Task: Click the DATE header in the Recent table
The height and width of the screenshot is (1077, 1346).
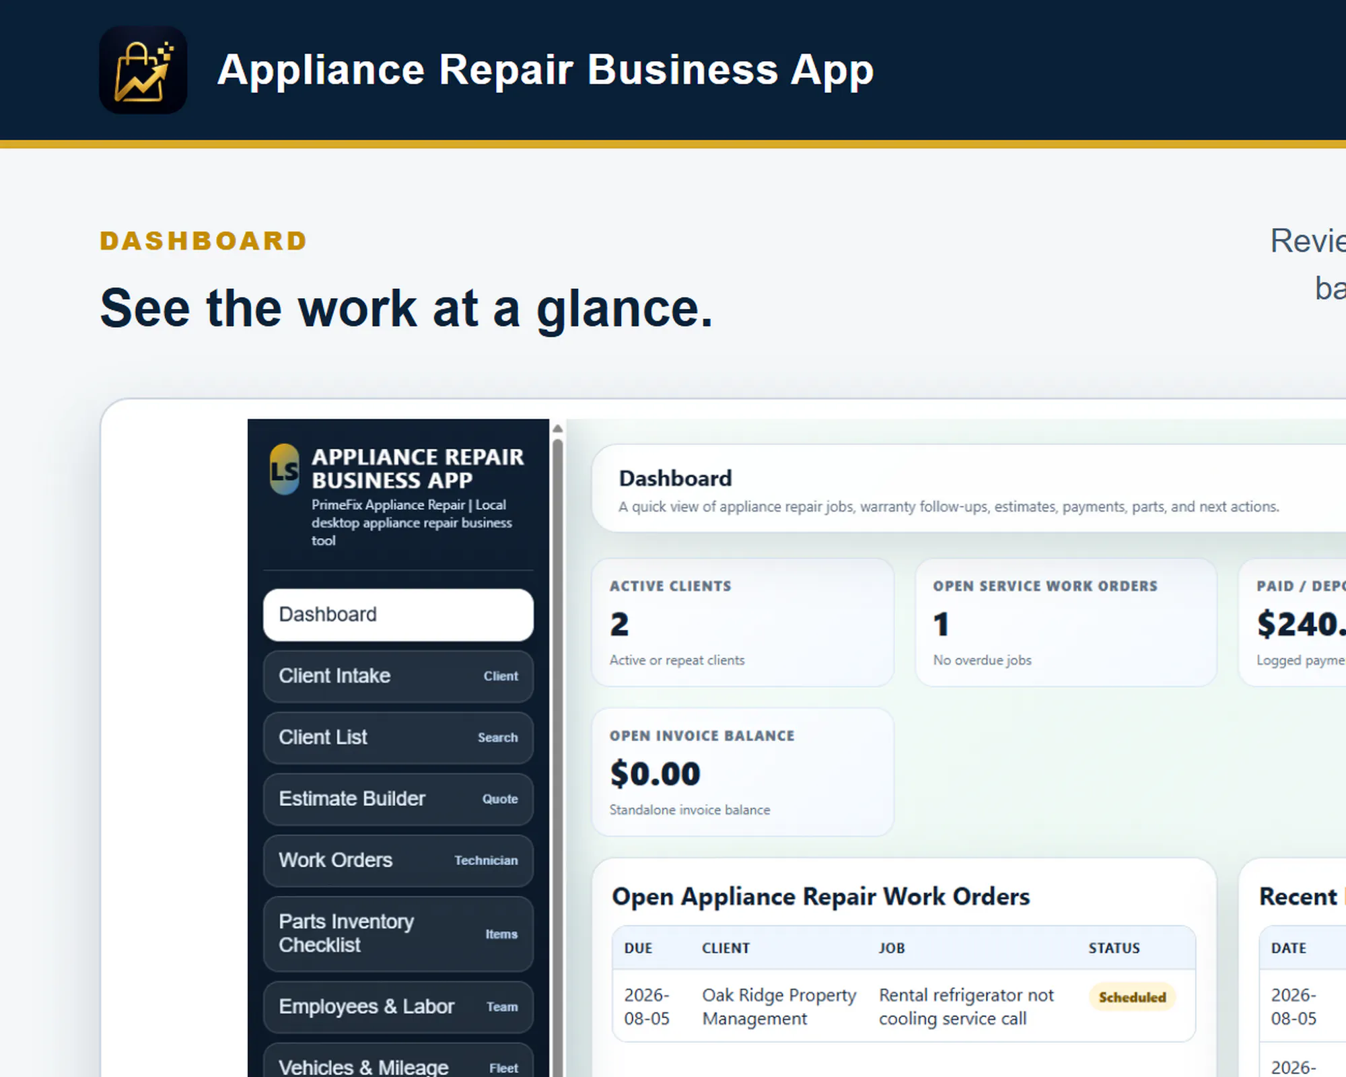Action: coord(1288,948)
